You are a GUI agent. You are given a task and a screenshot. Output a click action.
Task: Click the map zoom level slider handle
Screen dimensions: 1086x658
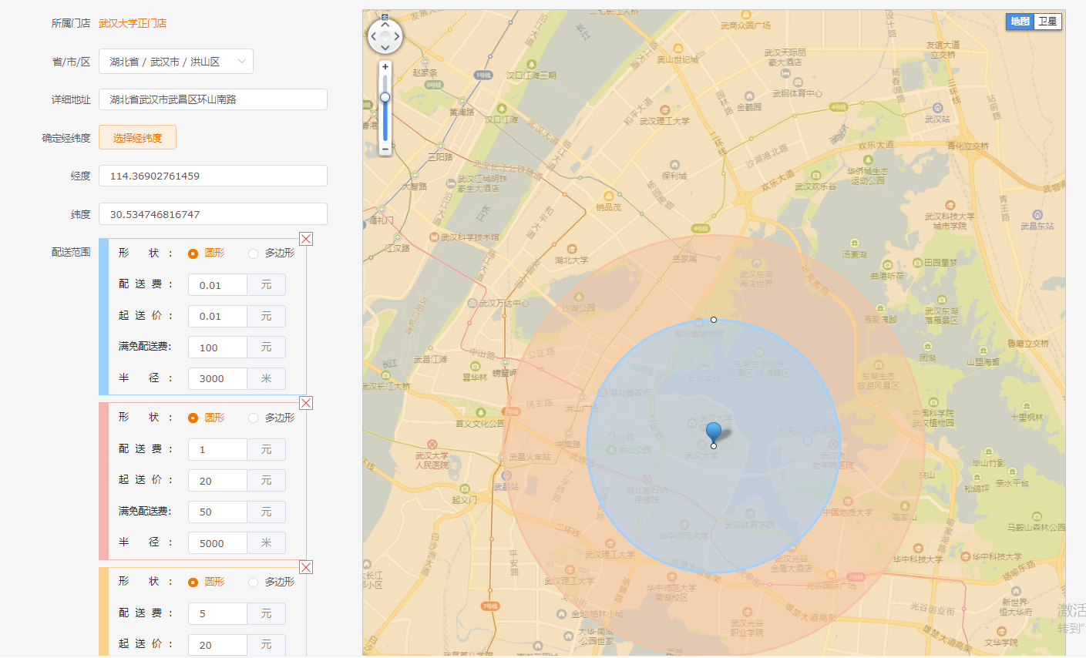(x=385, y=97)
